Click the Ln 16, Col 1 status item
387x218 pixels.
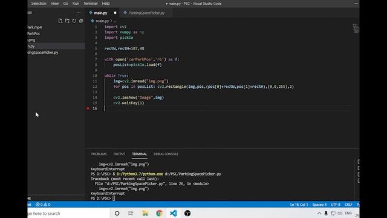[x=299, y=205]
